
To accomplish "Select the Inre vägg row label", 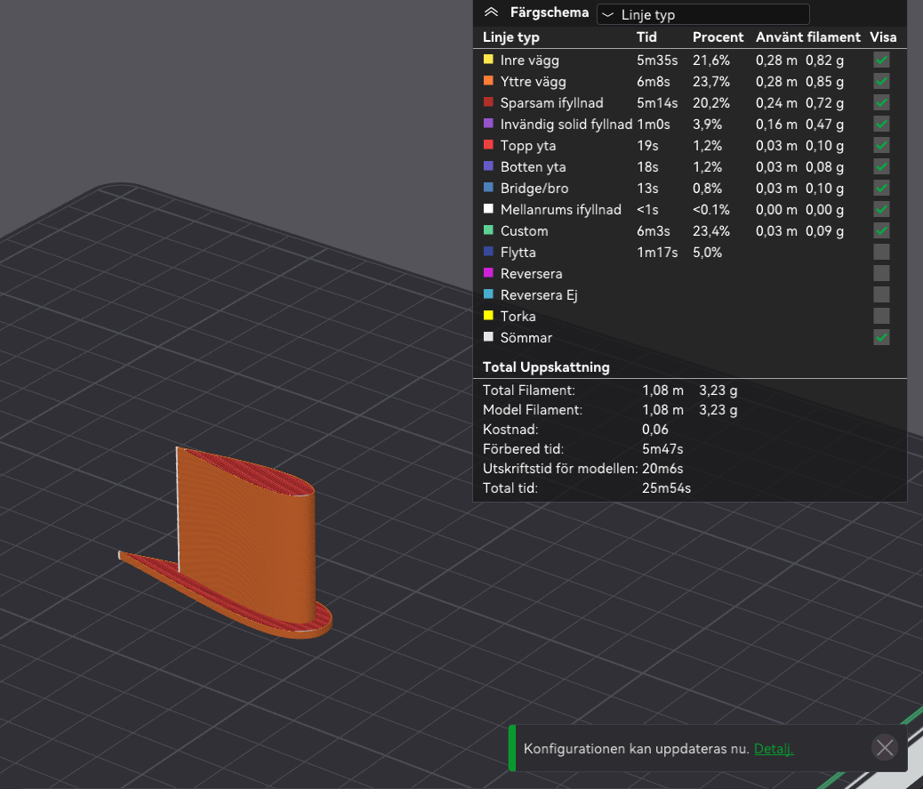I will click(529, 60).
